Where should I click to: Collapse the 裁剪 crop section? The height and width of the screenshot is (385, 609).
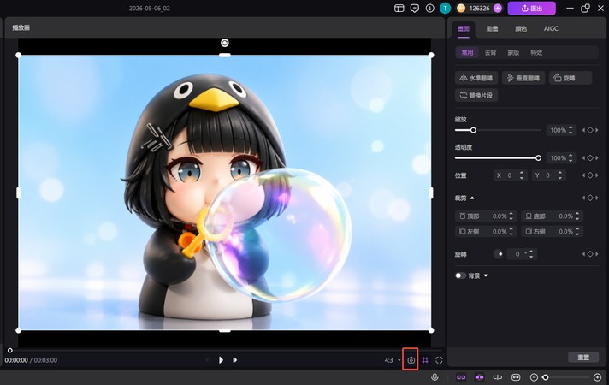click(x=472, y=198)
